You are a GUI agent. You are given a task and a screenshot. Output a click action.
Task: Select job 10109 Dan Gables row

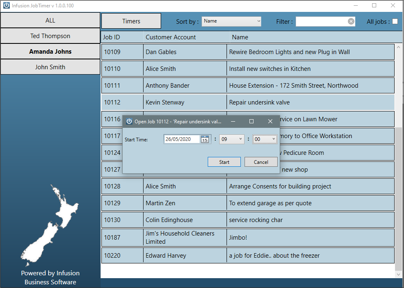coord(248,52)
